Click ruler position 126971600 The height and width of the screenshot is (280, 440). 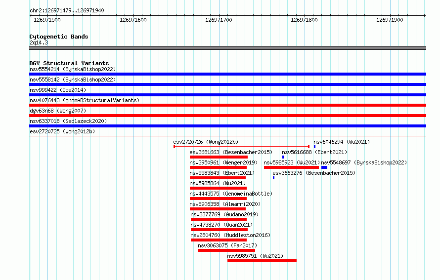pos(133,20)
